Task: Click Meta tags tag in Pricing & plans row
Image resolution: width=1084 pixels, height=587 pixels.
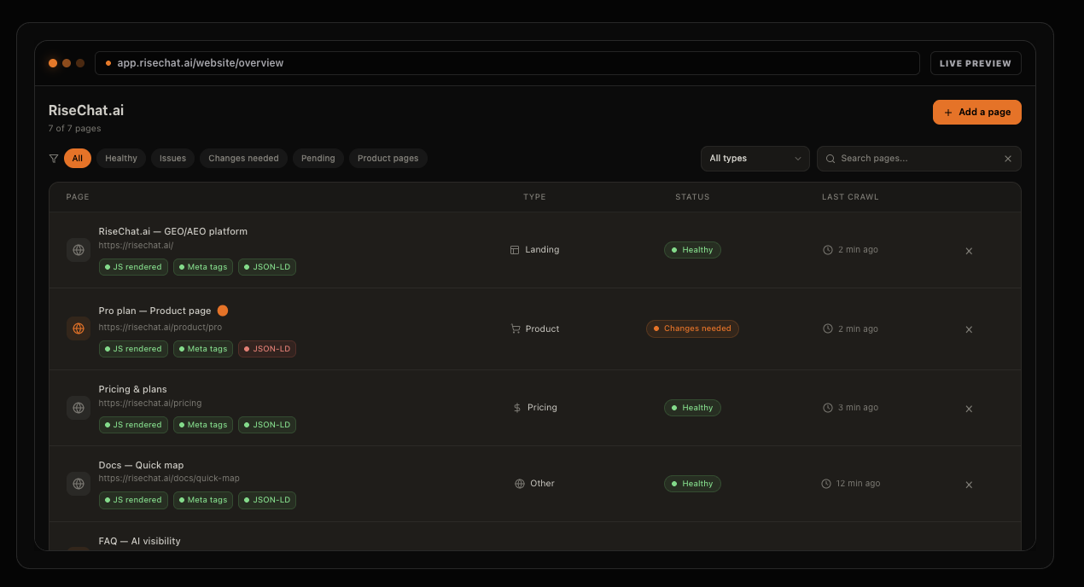Action: [203, 425]
